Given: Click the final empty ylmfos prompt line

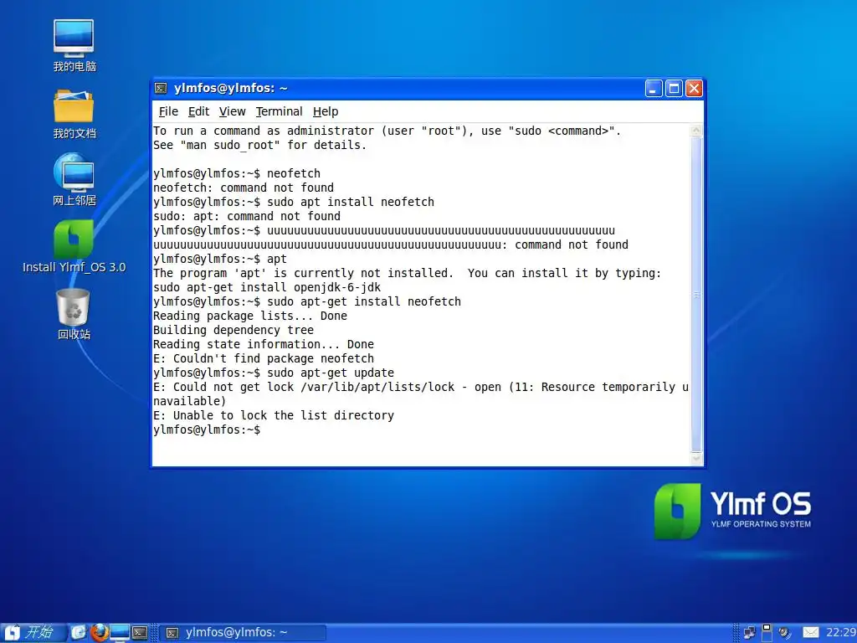Looking at the screenshot, I should coord(207,430).
